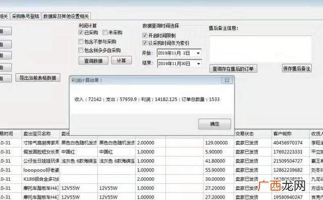Check 包含拼多多自采购 option

[81, 50]
